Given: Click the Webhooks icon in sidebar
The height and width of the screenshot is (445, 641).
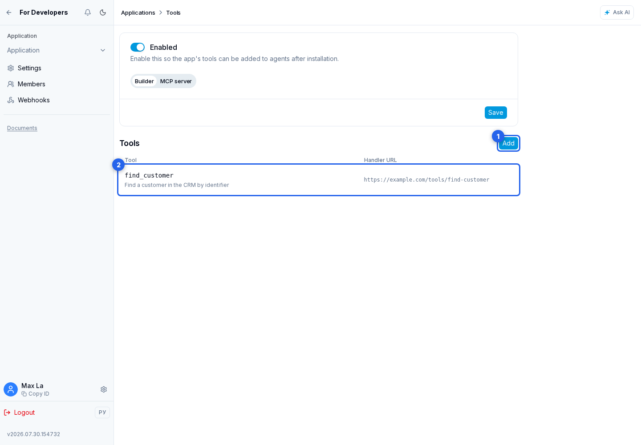Looking at the screenshot, I should pyautogui.click(x=11, y=100).
